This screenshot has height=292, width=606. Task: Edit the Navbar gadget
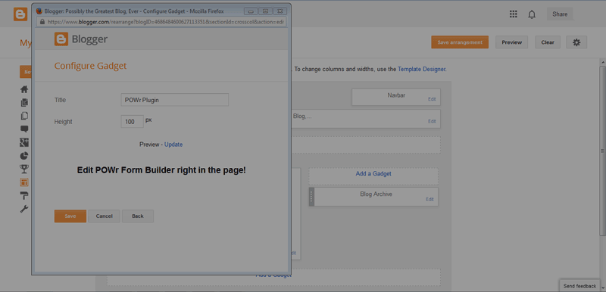(432, 99)
